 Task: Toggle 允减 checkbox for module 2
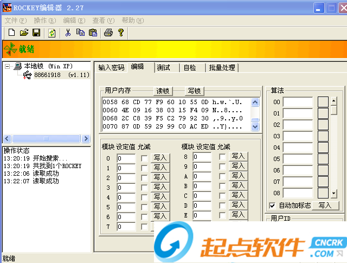[144, 178]
